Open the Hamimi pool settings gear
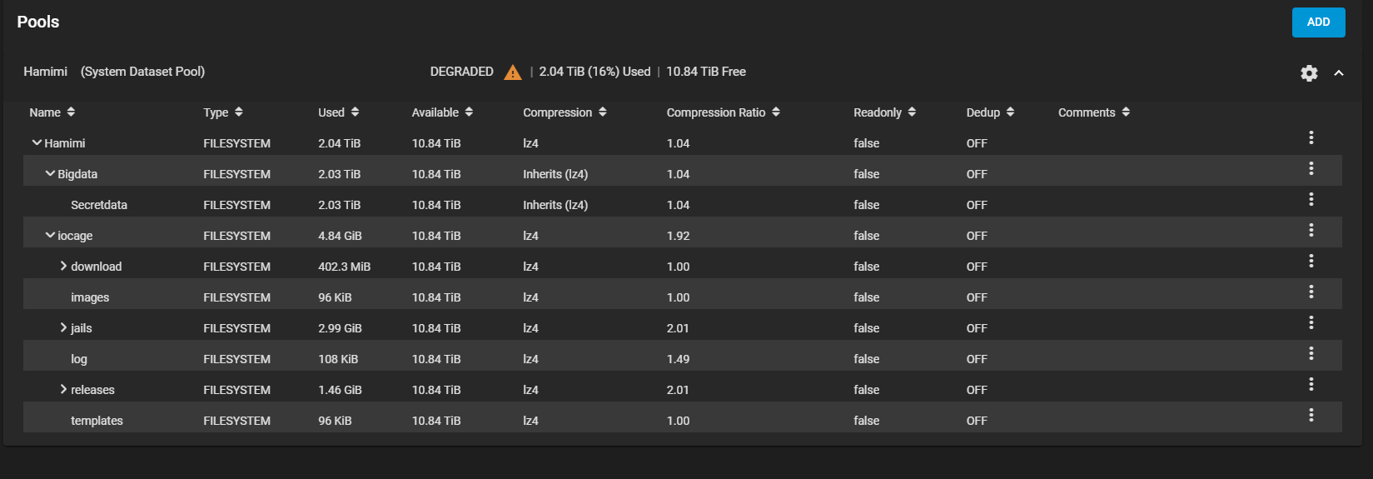Viewport: 1373px width, 479px height. tap(1309, 73)
